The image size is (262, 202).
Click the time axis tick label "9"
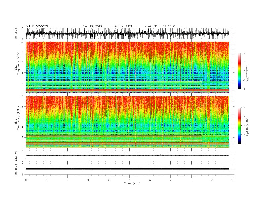pos(212,180)
